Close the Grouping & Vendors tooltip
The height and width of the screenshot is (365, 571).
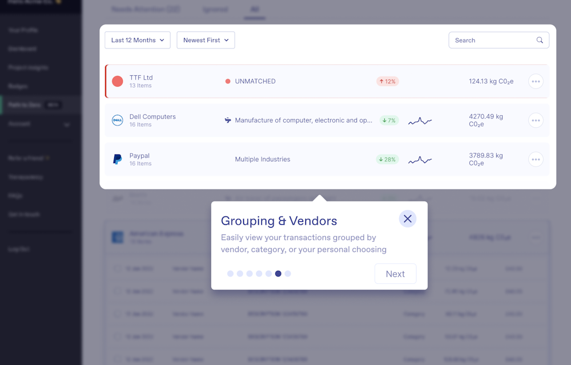pos(407,218)
